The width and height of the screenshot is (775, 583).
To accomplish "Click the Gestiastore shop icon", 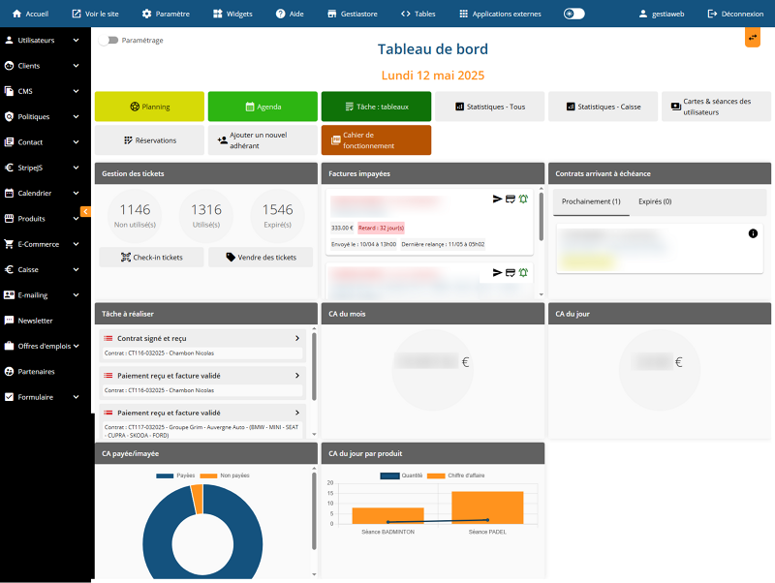I will coord(331,14).
